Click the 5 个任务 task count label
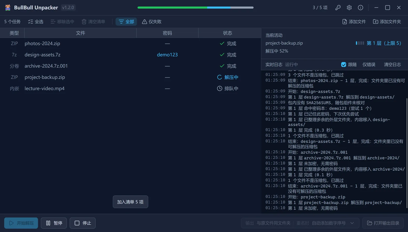The width and height of the screenshot is (408, 232). click(12, 22)
